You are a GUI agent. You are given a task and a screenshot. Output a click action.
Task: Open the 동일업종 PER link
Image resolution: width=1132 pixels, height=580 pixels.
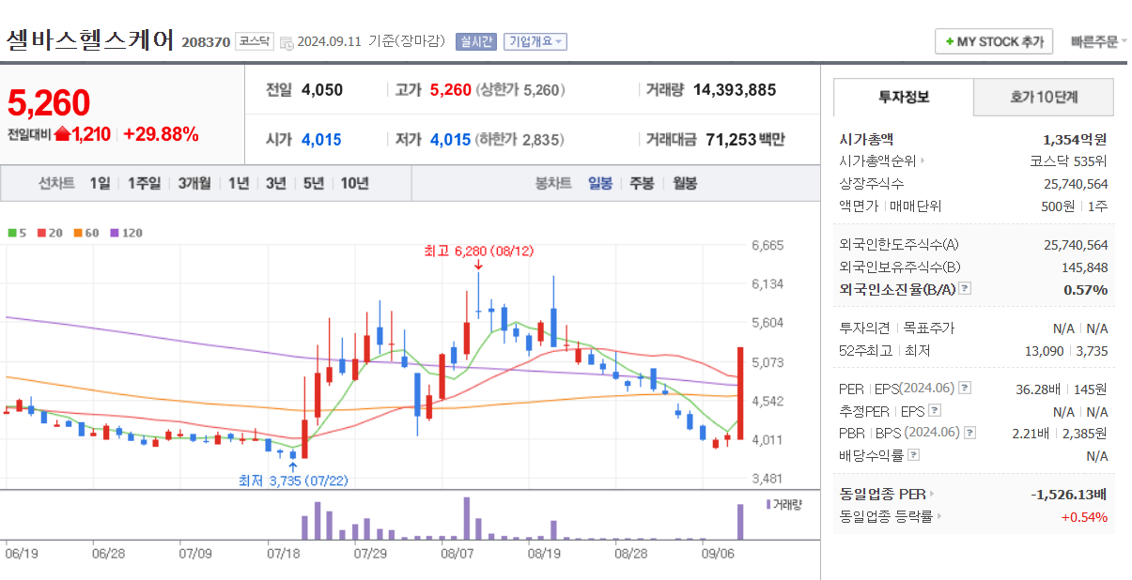coord(882,494)
